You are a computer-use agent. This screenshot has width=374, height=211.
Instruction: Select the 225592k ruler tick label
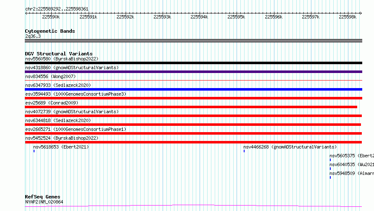(125, 17)
